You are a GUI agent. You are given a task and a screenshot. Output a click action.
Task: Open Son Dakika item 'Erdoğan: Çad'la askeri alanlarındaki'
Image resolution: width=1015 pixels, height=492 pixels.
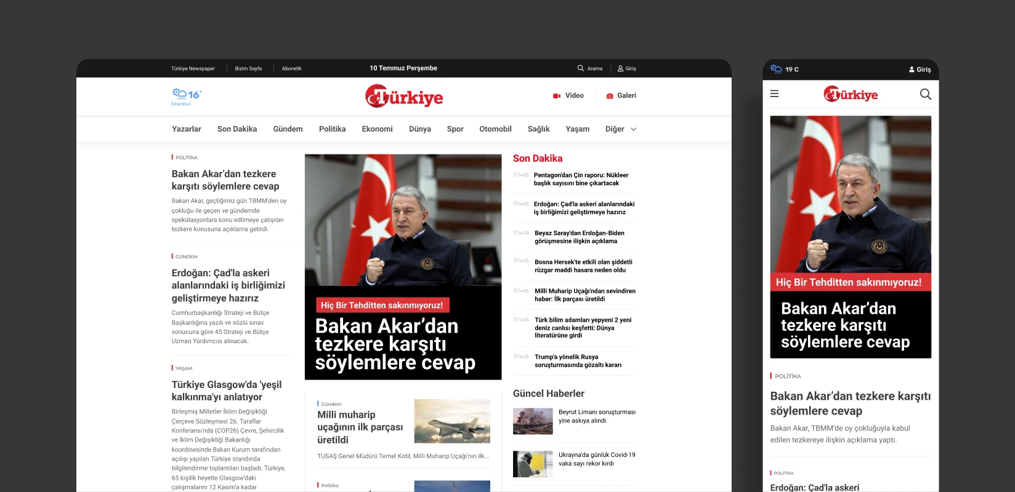pyautogui.click(x=584, y=208)
